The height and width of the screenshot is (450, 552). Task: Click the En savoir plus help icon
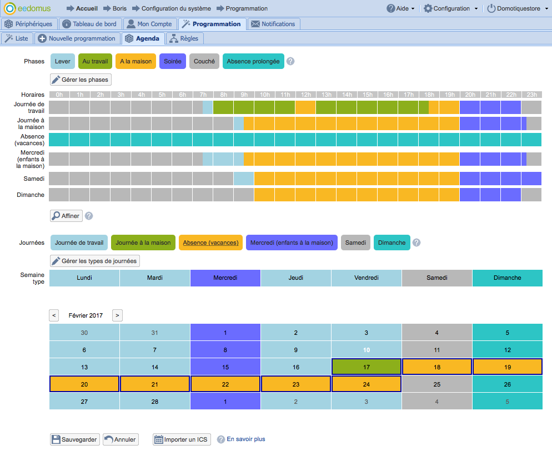221,439
